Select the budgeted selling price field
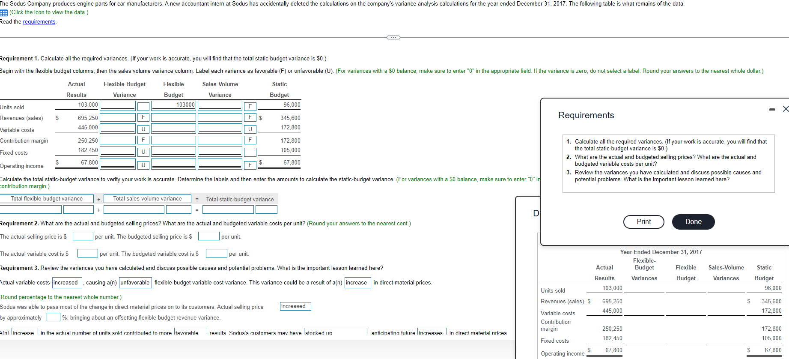The height and width of the screenshot is (359, 789). coord(209,236)
